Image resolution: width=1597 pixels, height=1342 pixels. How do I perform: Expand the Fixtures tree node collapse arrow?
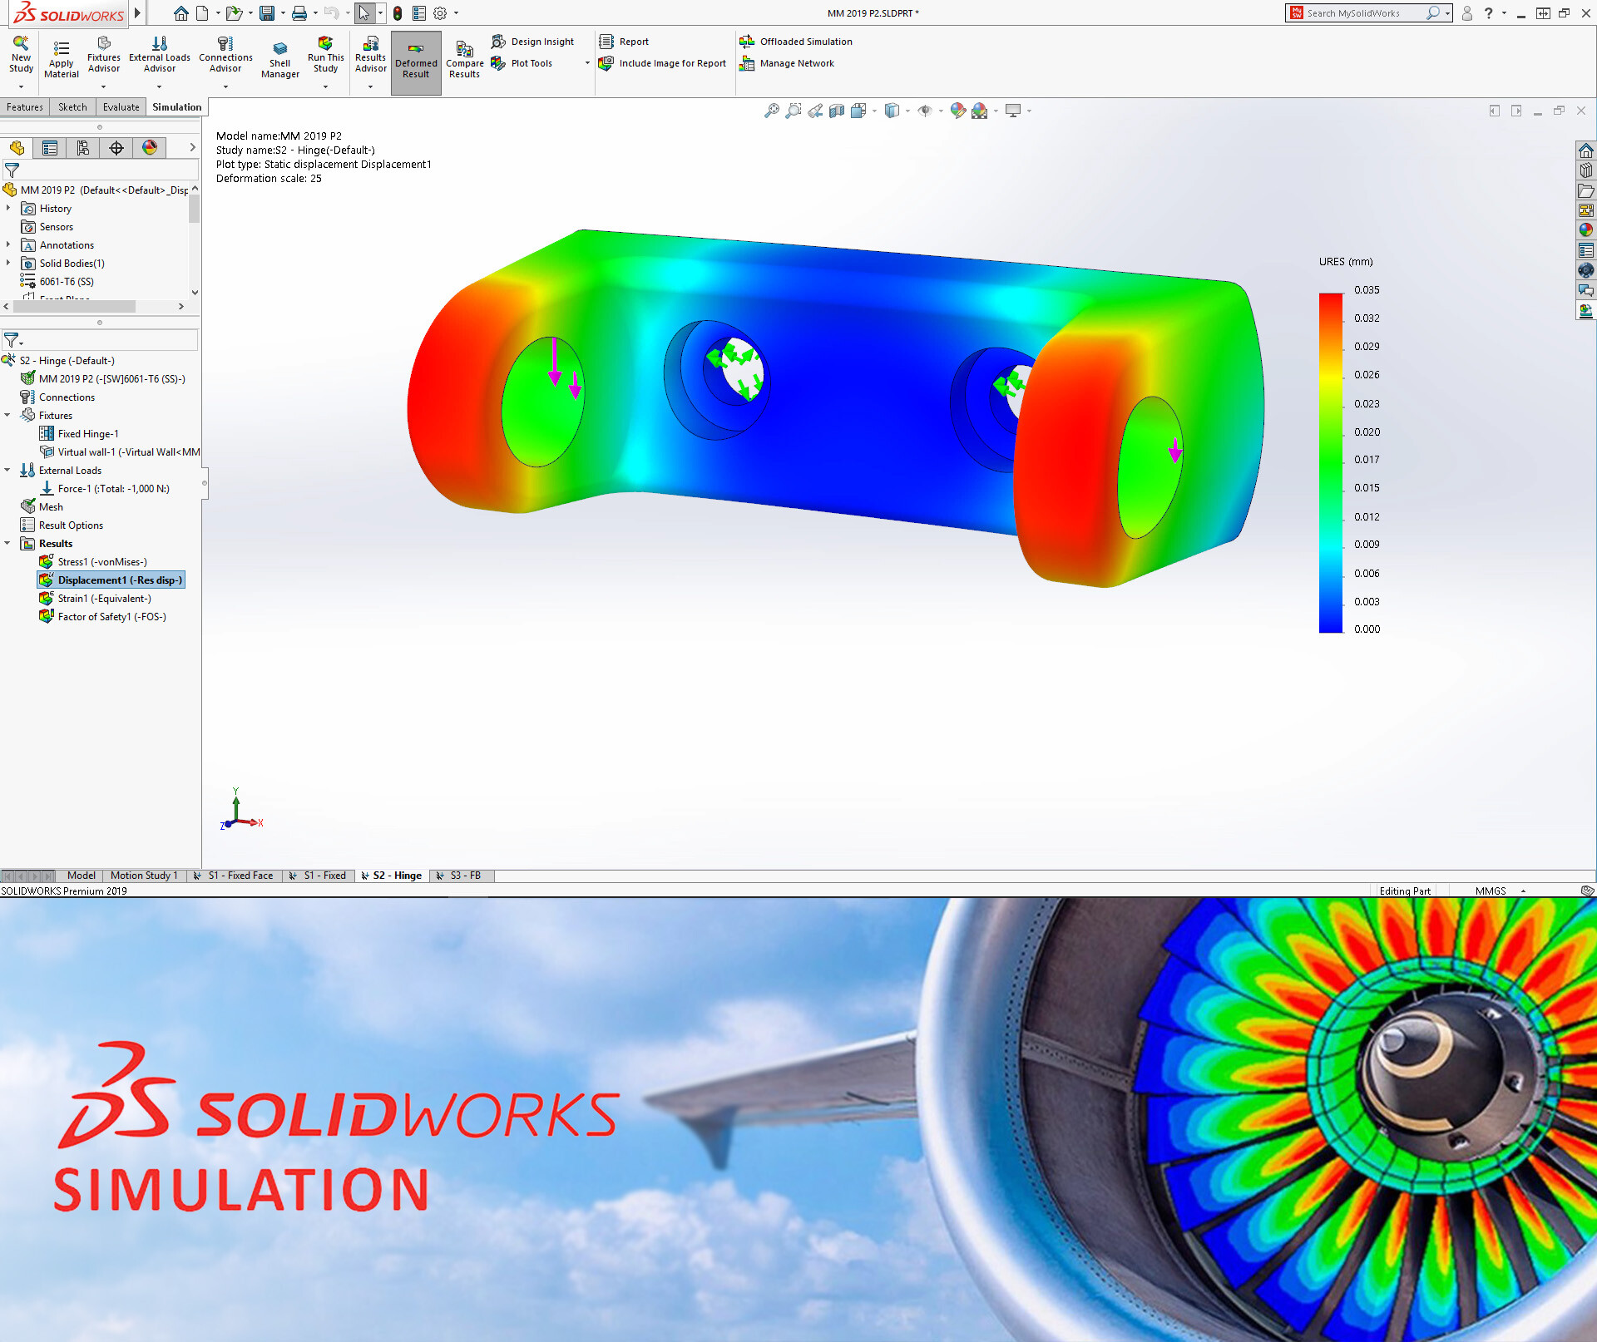point(7,415)
